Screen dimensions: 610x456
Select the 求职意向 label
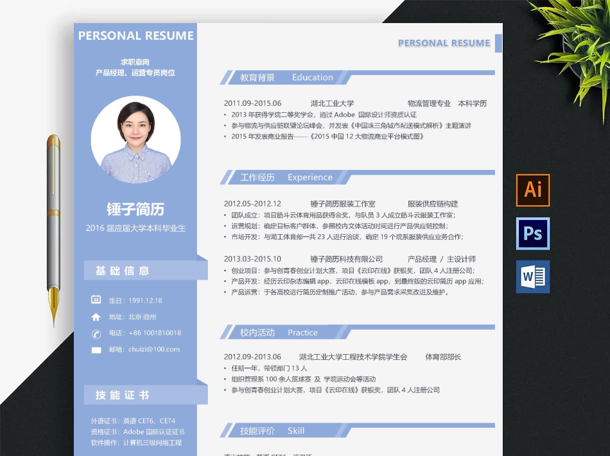point(135,62)
